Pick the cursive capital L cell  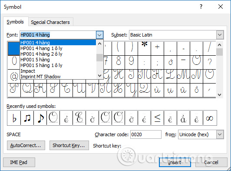pyautogui.click(x=170, y=76)
